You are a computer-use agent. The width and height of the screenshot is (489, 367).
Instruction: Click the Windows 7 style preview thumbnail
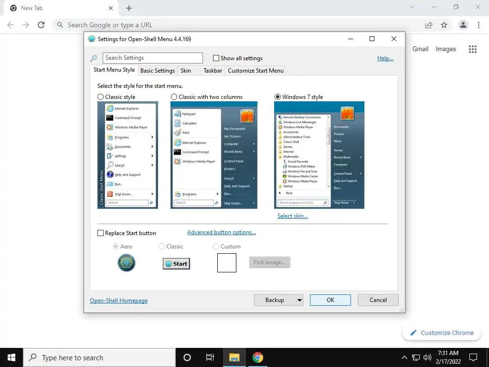tap(319, 155)
